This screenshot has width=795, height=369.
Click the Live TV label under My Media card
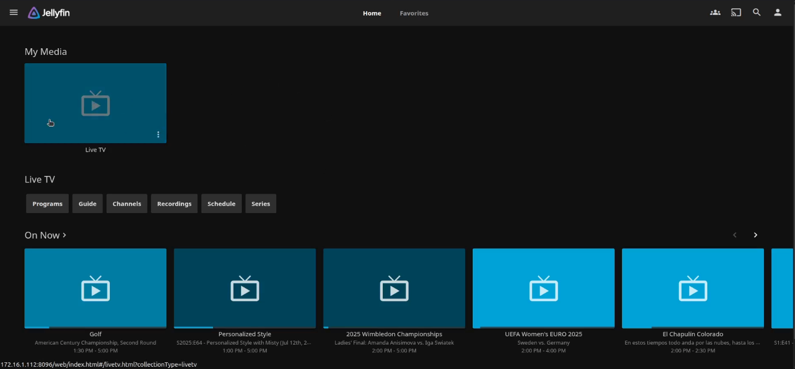click(x=95, y=150)
